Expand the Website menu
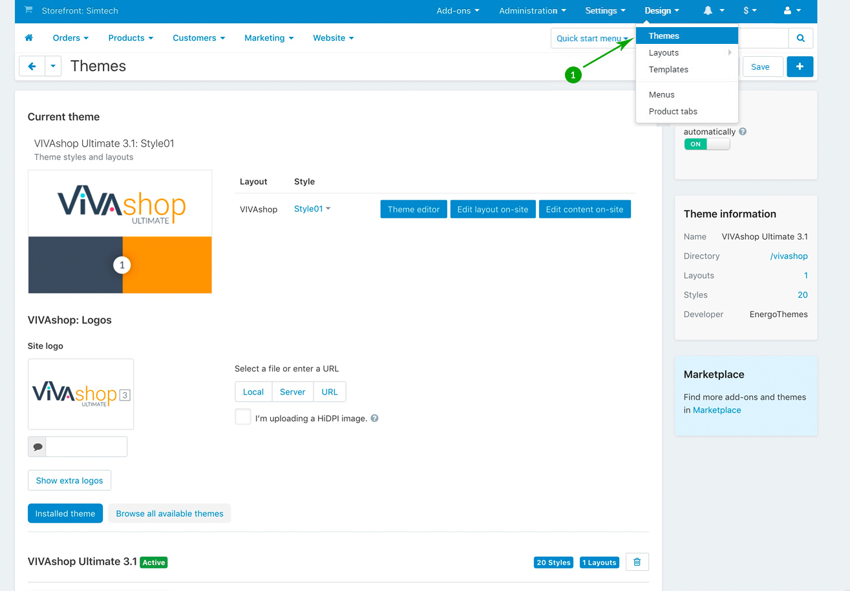The image size is (850, 591). [x=334, y=38]
